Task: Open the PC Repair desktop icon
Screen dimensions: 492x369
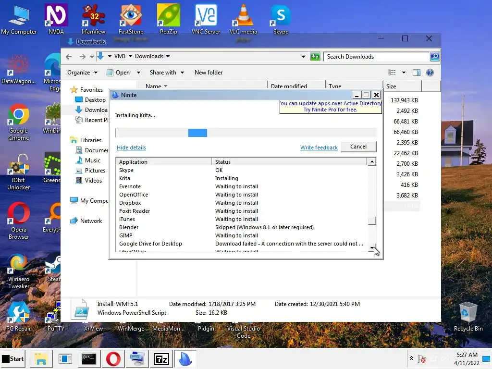Action: tap(19, 316)
